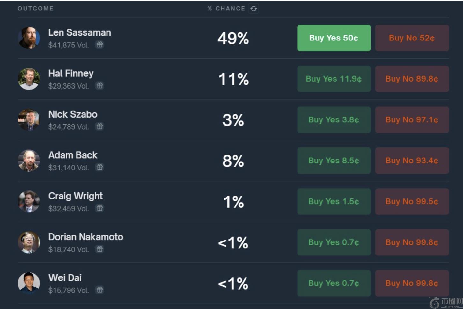The image size is (463, 309).
Task: Select Buy No 97.1¢ for Nick Szabo
Action: pyautogui.click(x=412, y=120)
